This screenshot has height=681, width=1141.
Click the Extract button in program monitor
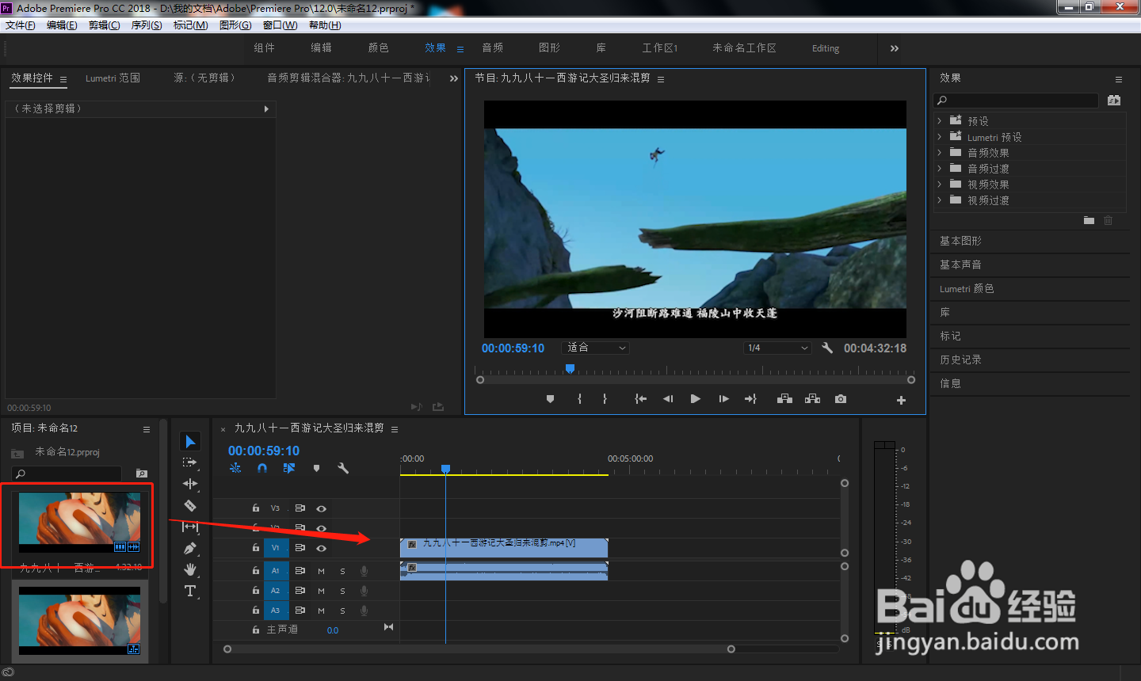coord(812,399)
